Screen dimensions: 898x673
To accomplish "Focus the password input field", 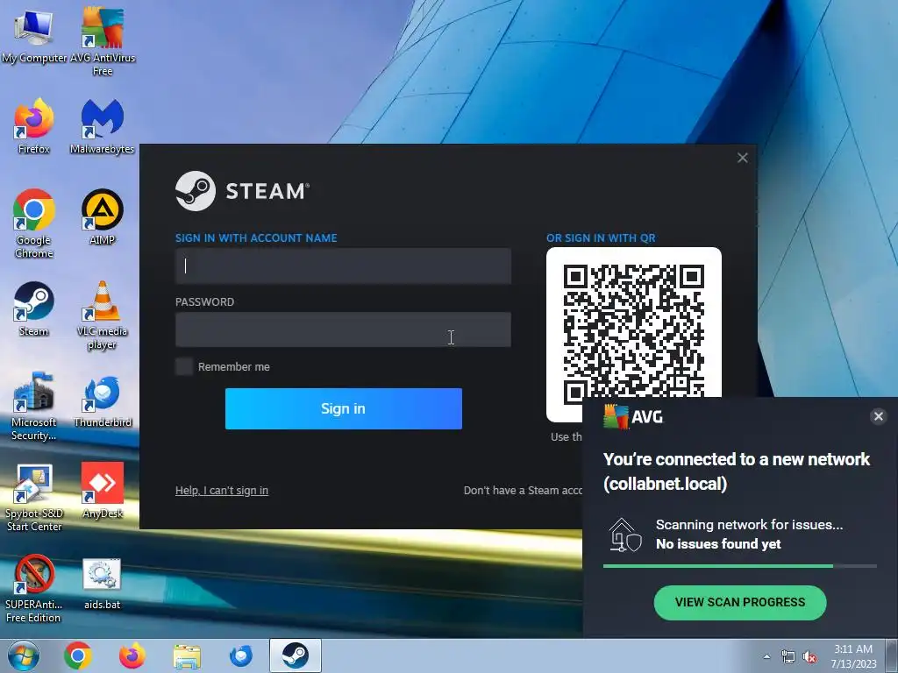I will (x=343, y=329).
